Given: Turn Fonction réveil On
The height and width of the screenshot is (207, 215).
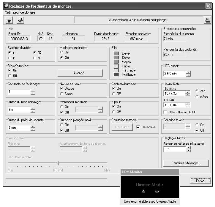Looking at the screenshot, I should pyautogui.click(x=197, y=125).
